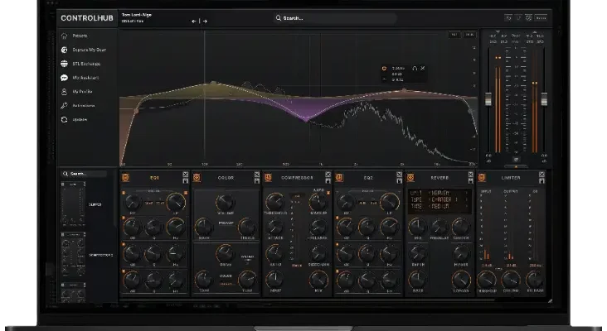Screen dimensions: 607x331
Task: Open Activations wrench icon
Action: point(64,106)
